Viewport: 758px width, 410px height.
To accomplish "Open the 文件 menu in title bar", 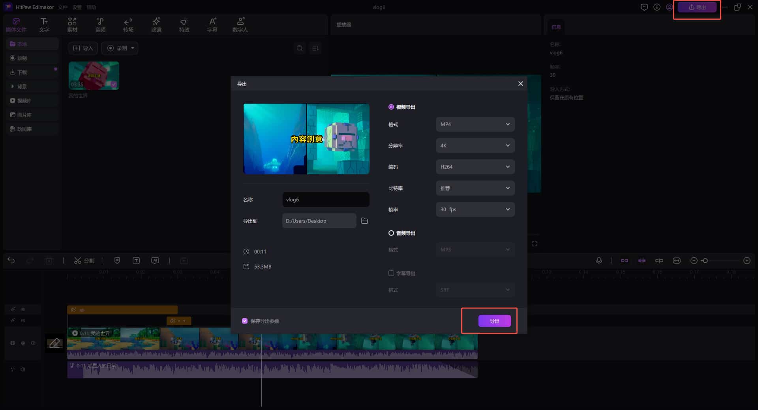I will tap(62, 7).
